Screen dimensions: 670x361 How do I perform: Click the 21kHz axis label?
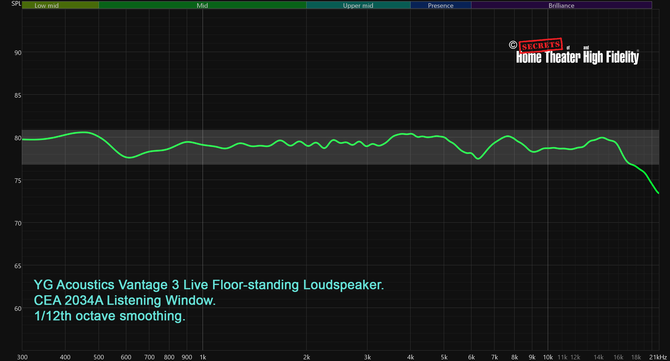point(658,357)
